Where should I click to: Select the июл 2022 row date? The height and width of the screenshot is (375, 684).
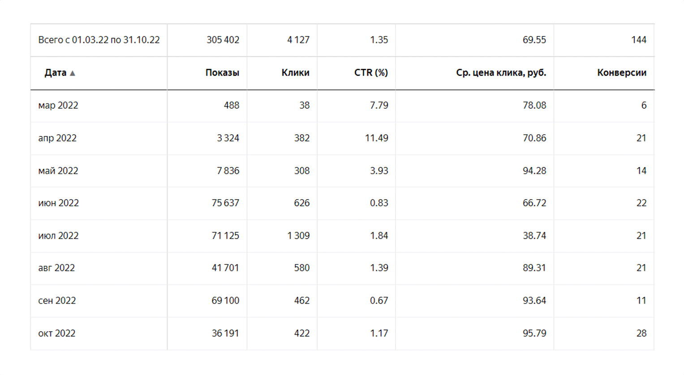[x=58, y=235]
